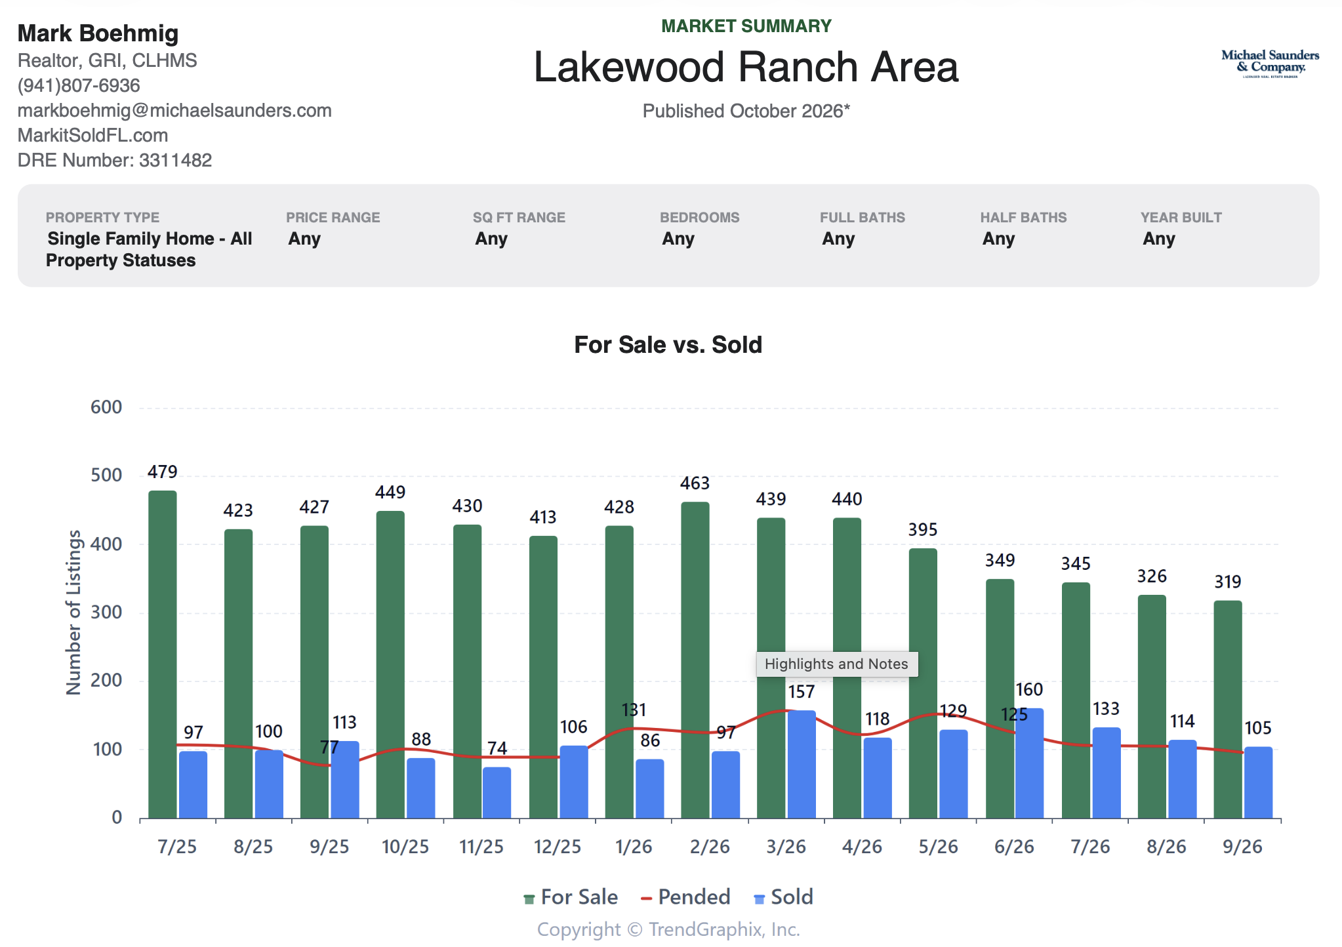Click the 'Realtor, GRI, CLHMS' text
Viewport: 1342px width, 947px height.
[108, 60]
